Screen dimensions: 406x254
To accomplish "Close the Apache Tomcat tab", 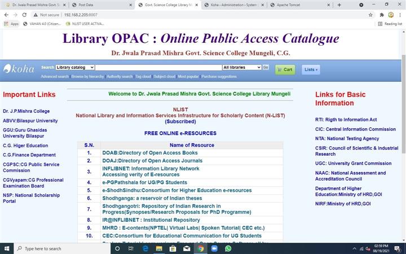I will pyautogui.click(x=329, y=5).
